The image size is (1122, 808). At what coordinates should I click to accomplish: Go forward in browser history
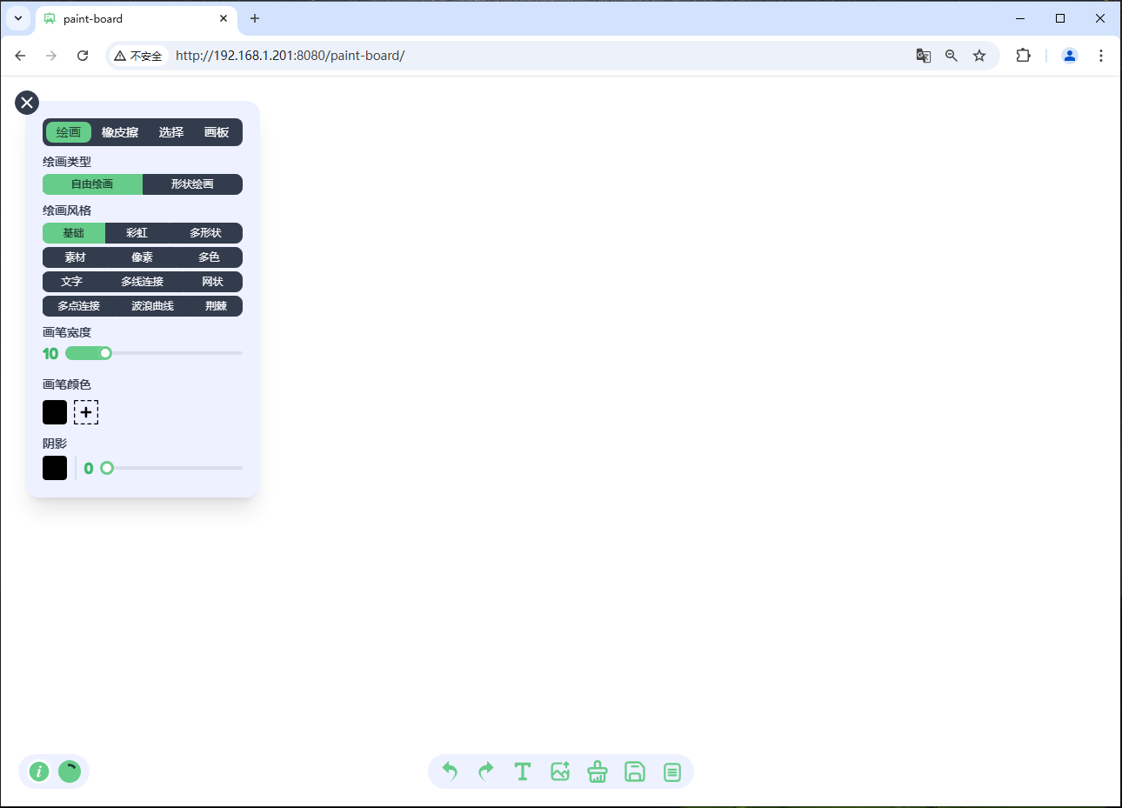51,56
